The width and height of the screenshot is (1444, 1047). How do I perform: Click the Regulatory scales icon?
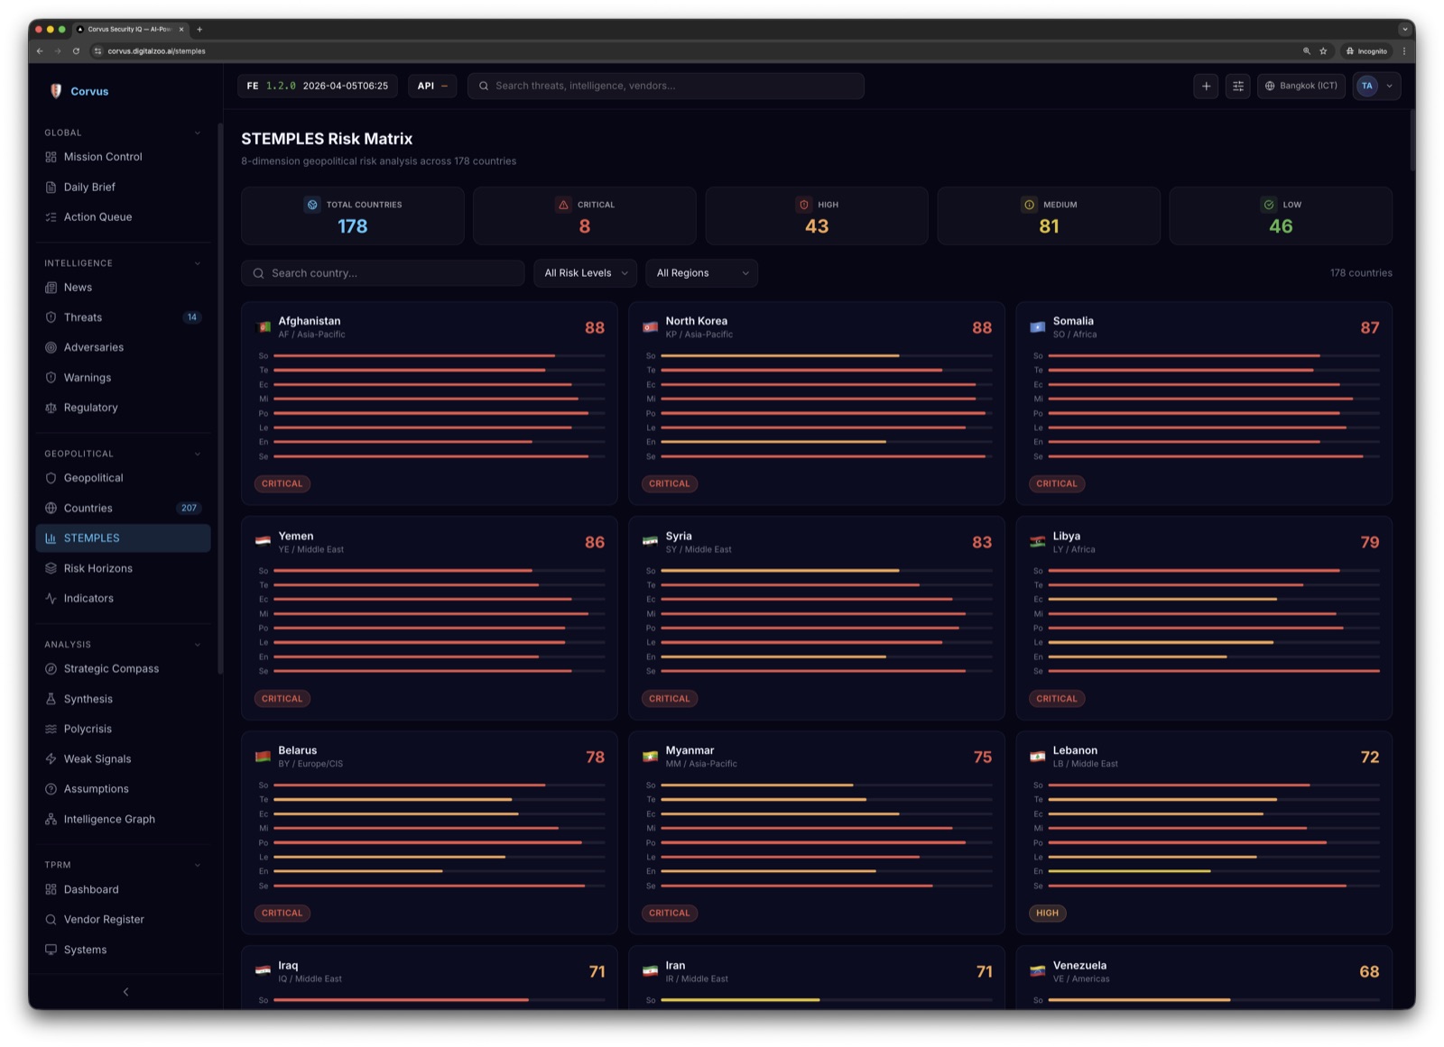(51, 408)
